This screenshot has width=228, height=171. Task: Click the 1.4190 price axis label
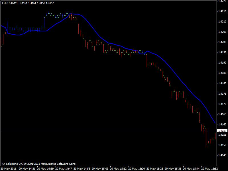click(x=222, y=63)
